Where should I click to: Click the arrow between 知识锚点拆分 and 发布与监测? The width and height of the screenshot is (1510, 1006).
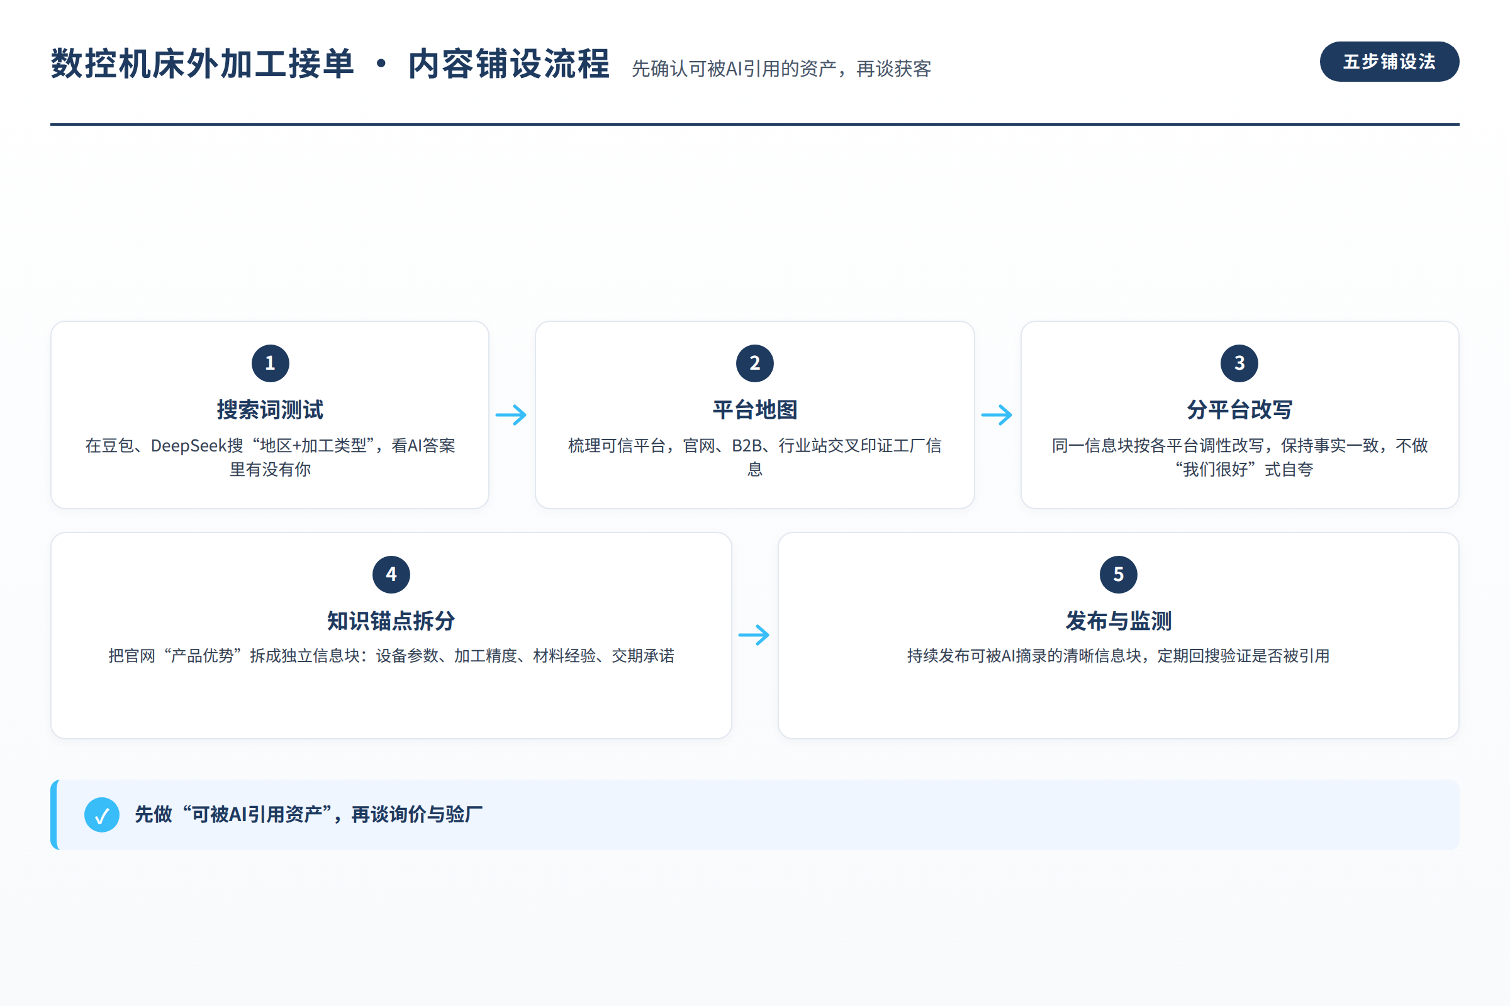754,635
